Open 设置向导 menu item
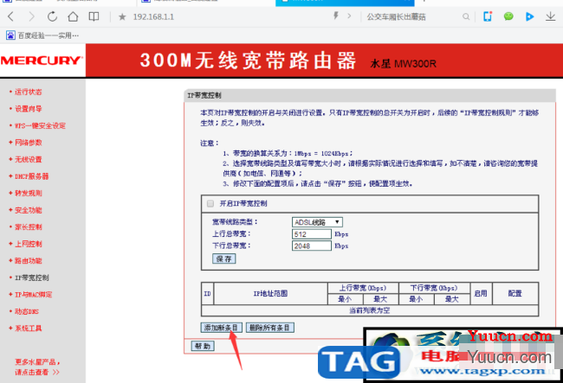 pos(28,109)
